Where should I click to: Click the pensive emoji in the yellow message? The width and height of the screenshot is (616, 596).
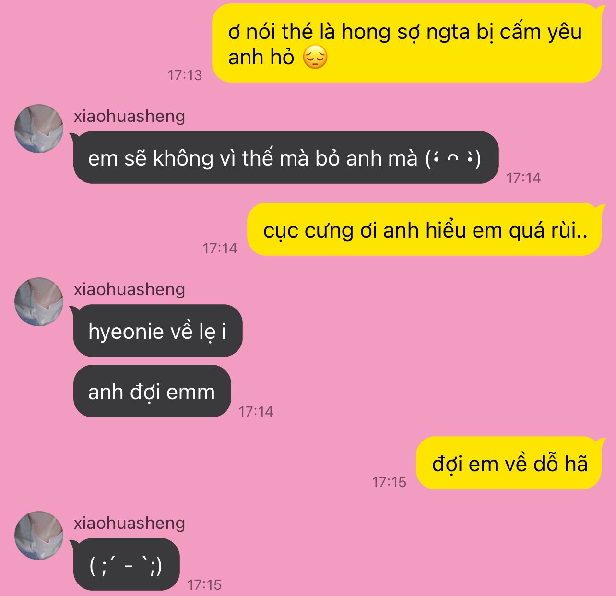315,58
